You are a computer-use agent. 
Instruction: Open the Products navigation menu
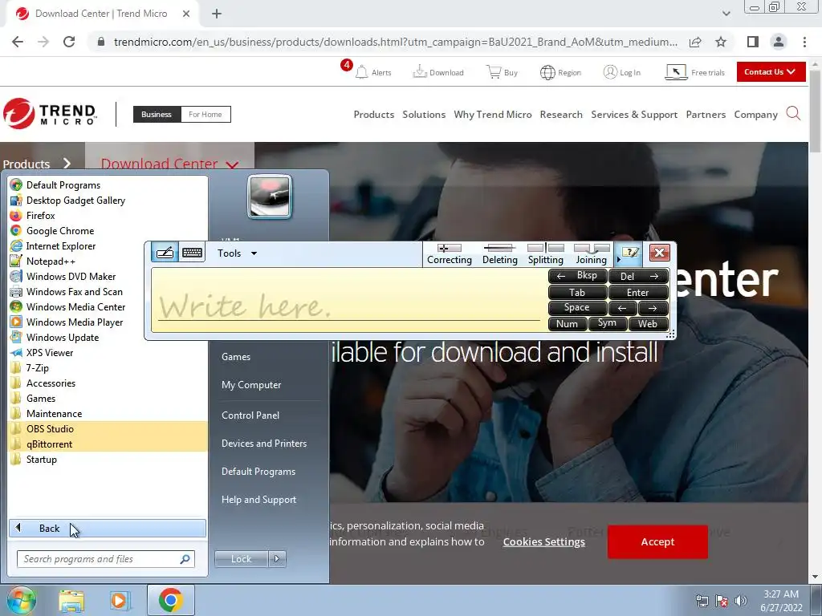tap(374, 114)
